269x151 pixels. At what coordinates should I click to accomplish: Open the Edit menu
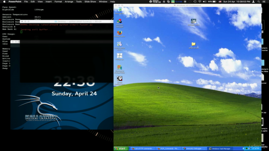(33, 2)
